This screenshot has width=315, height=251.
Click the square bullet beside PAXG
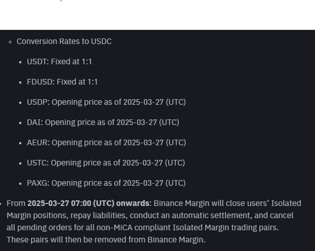tap(20, 184)
